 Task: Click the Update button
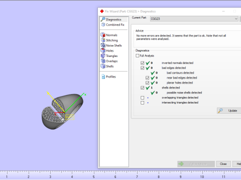point(229,110)
